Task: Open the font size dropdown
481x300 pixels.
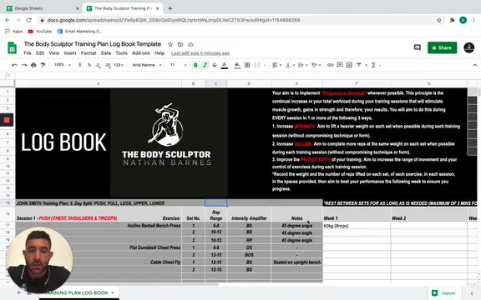Action: coord(178,65)
